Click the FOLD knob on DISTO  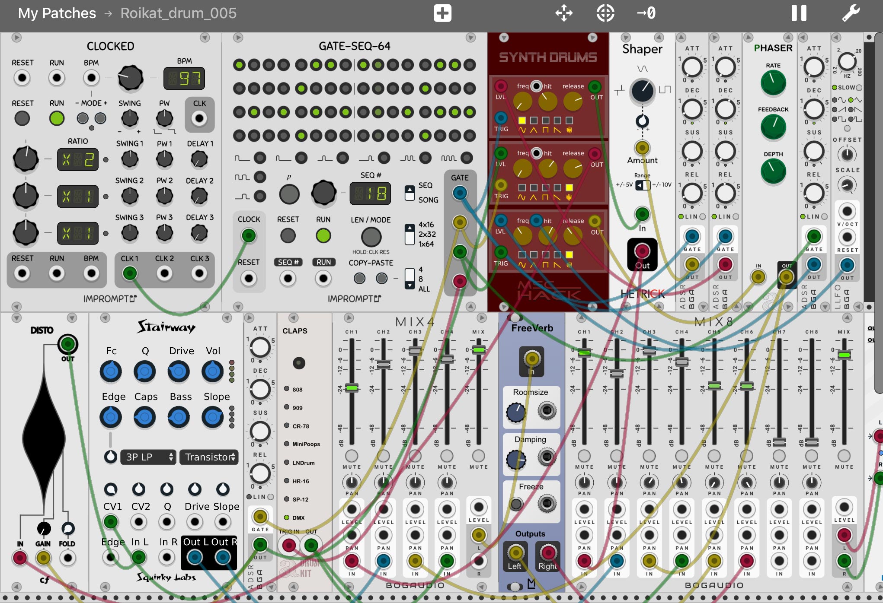click(x=67, y=528)
